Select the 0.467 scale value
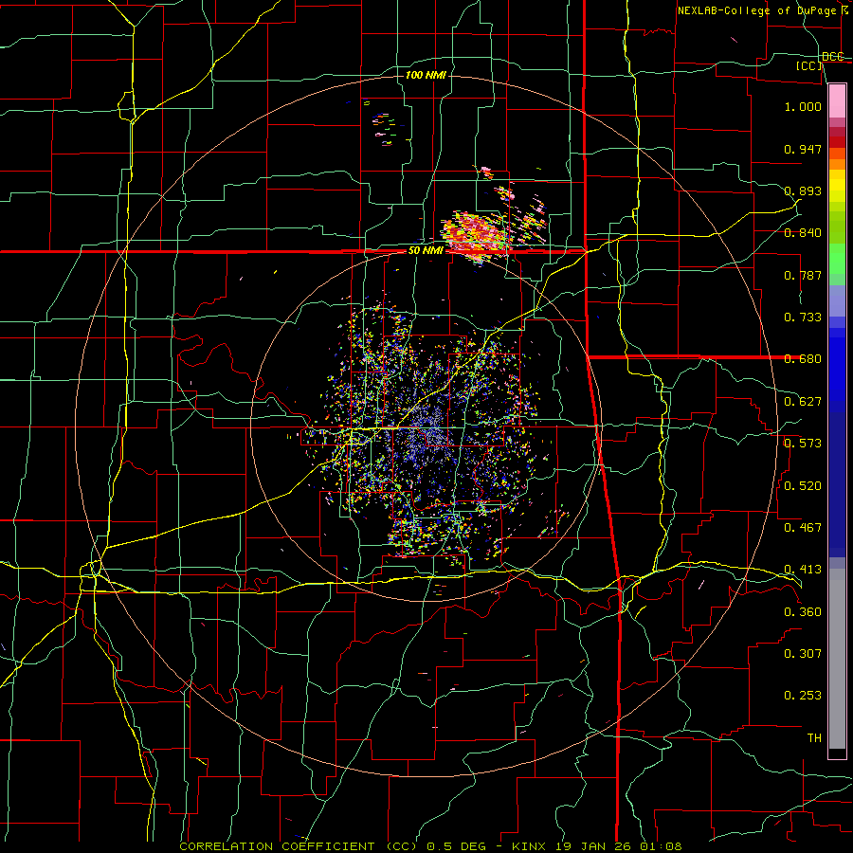This screenshot has height=853, width=853. pyautogui.click(x=803, y=528)
